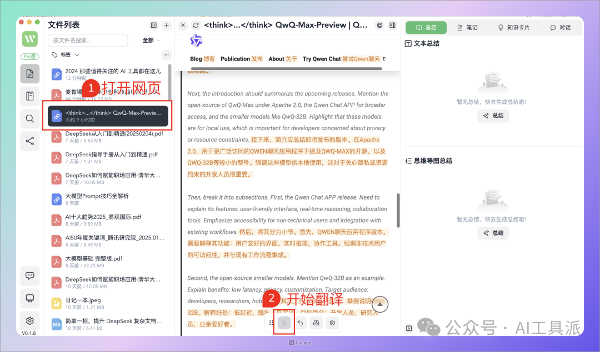Open translation settings gear in the floating toolbar
The height and width of the screenshot is (352, 600).
[x=332, y=323]
